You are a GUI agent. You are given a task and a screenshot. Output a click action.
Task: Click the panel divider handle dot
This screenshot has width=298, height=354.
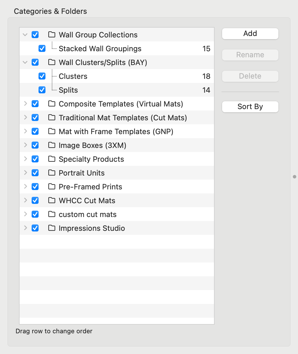pyautogui.click(x=294, y=177)
